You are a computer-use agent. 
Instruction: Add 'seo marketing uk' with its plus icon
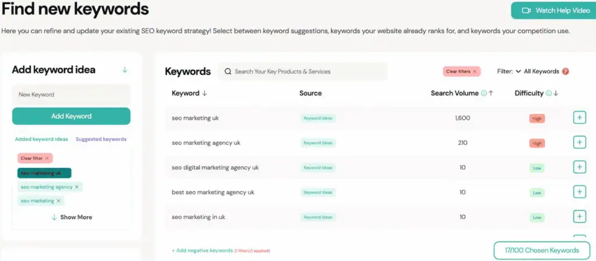click(x=579, y=118)
